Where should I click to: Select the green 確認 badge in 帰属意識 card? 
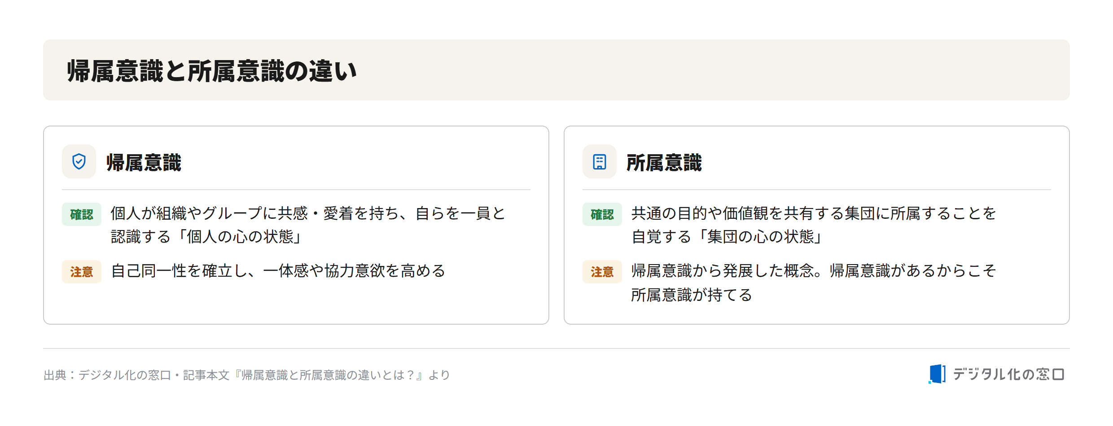82,214
